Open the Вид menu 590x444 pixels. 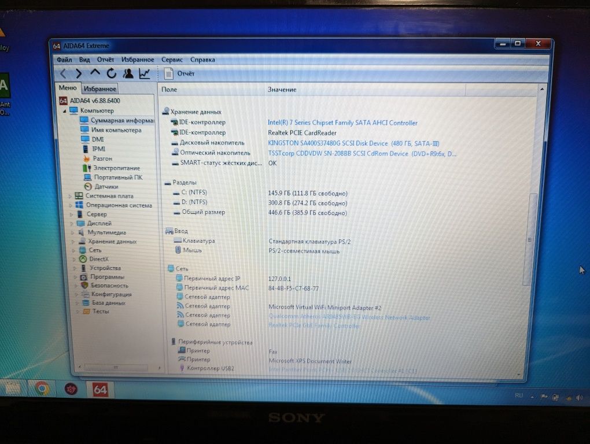(x=84, y=60)
